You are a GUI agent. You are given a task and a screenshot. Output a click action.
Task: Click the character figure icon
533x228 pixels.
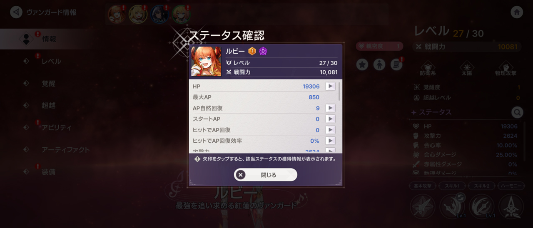coord(379,64)
